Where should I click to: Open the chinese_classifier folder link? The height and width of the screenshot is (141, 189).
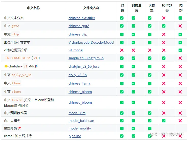82,18
